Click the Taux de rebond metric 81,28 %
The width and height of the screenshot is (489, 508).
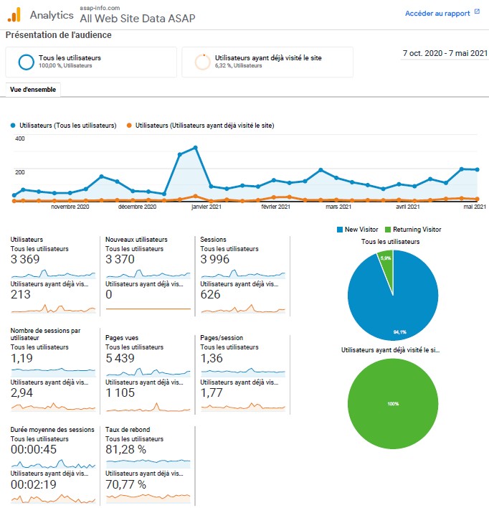tap(126, 450)
